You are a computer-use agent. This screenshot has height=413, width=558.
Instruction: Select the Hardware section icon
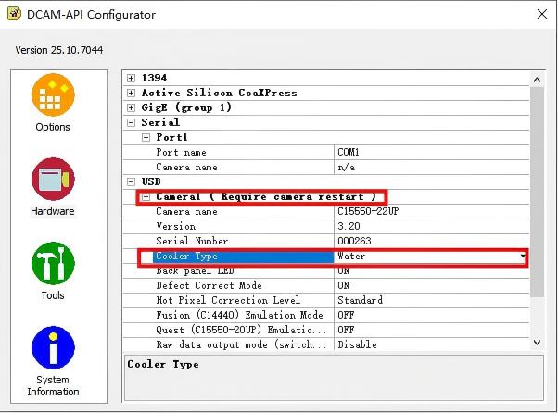[53, 179]
